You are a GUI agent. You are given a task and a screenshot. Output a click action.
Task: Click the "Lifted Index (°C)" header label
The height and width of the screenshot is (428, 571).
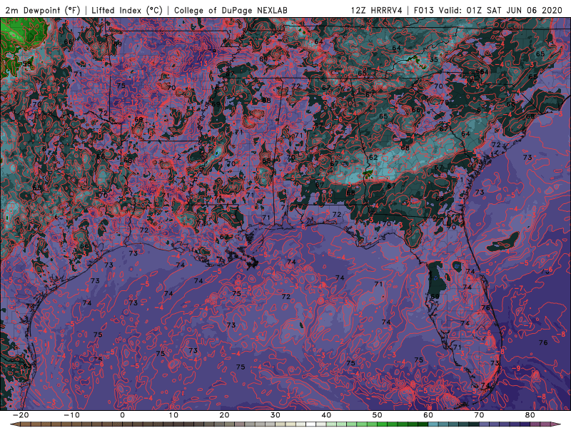click(127, 11)
